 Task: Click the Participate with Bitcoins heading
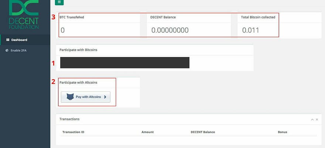(78, 50)
